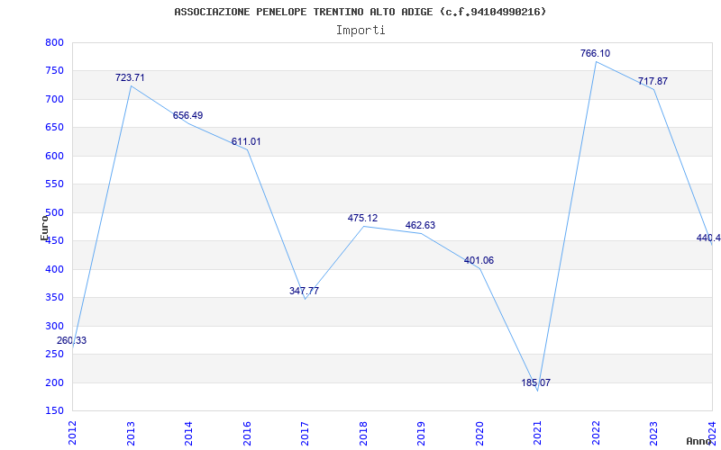Click the 2024 x-axis year label
Image resolution: width=721 pixels, height=450 pixels.
coord(712,433)
